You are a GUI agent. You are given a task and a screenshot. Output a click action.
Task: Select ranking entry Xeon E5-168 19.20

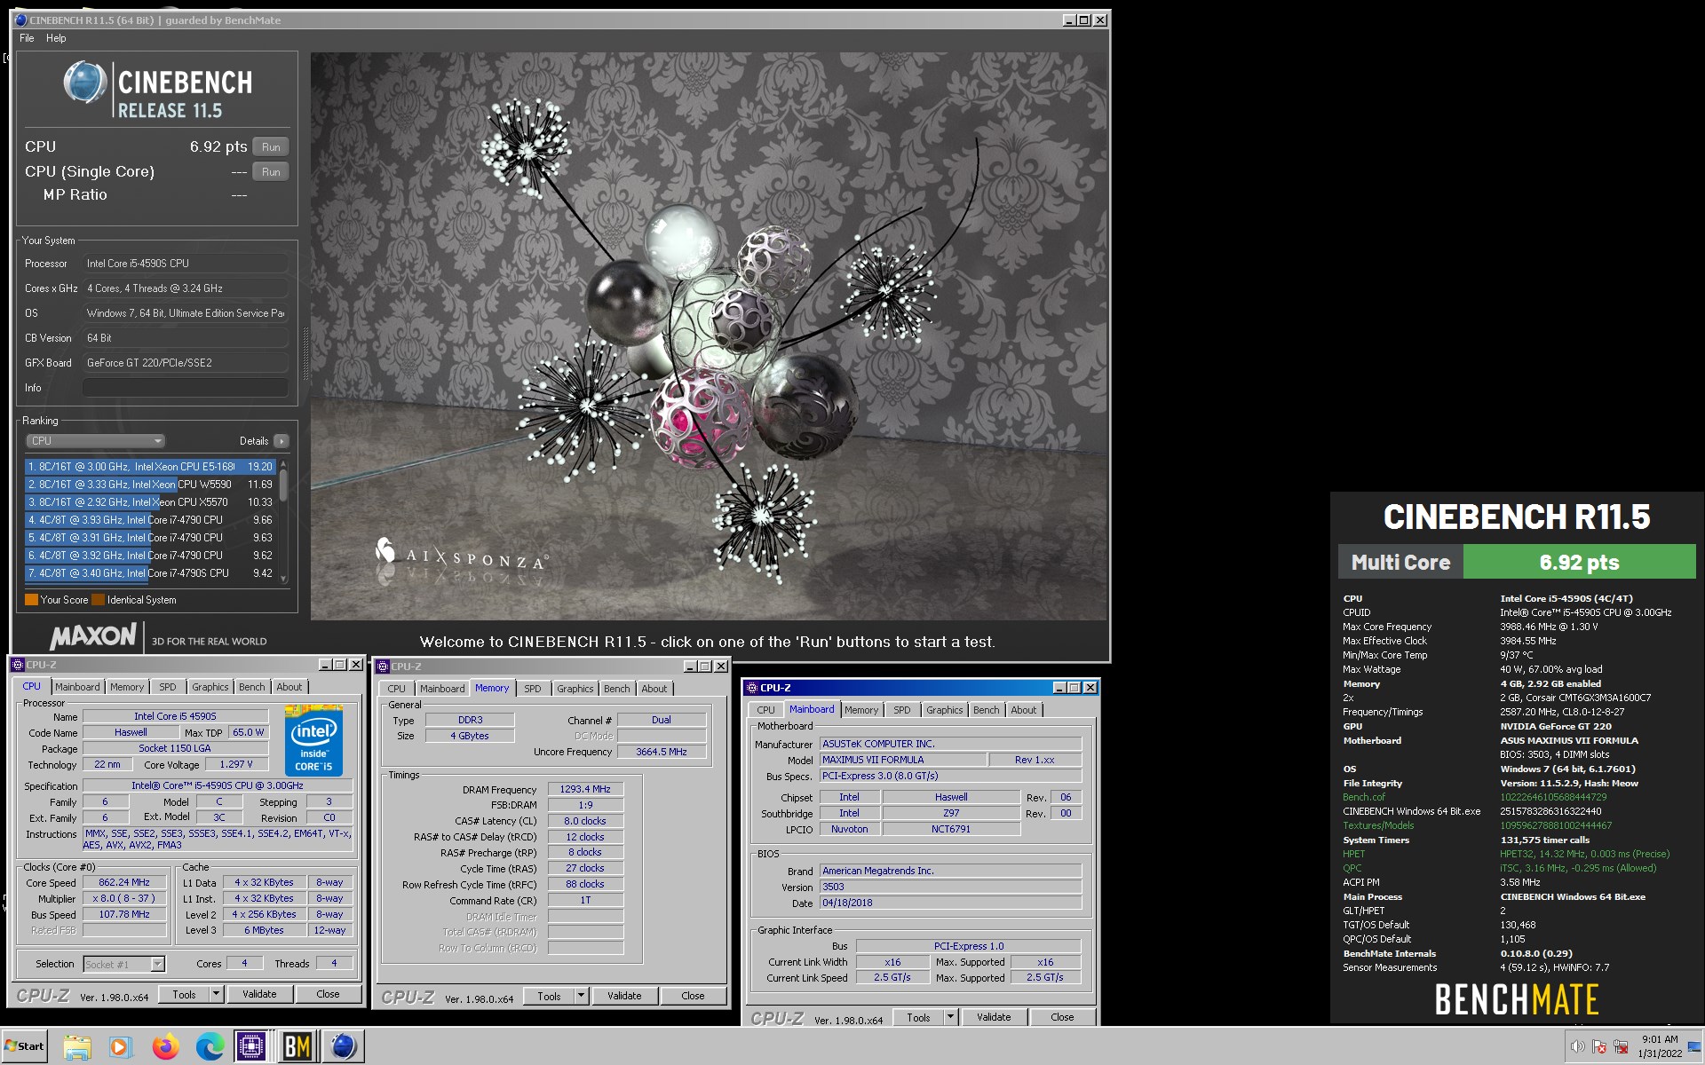[x=150, y=467]
